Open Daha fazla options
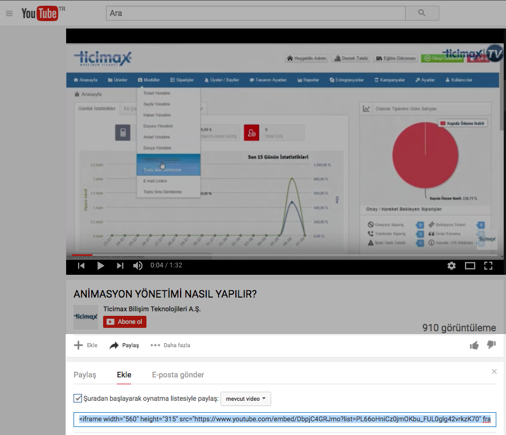The width and height of the screenshot is (506, 435). pos(170,345)
